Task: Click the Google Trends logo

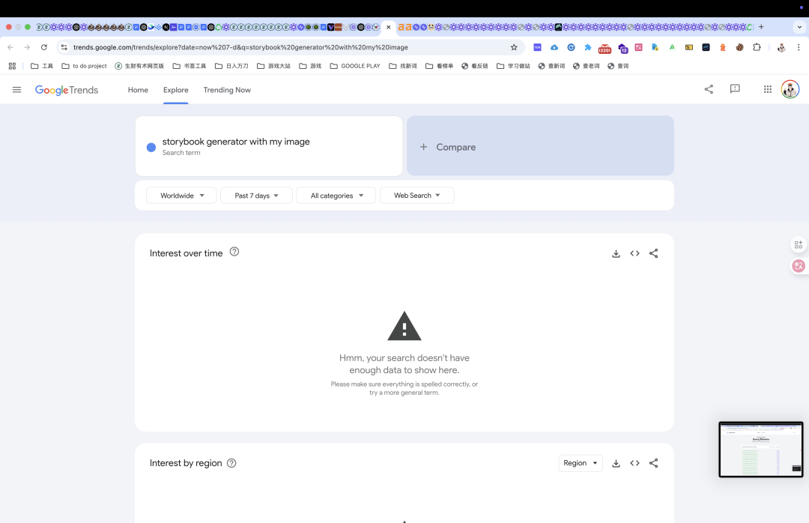Action: coord(67,91)
